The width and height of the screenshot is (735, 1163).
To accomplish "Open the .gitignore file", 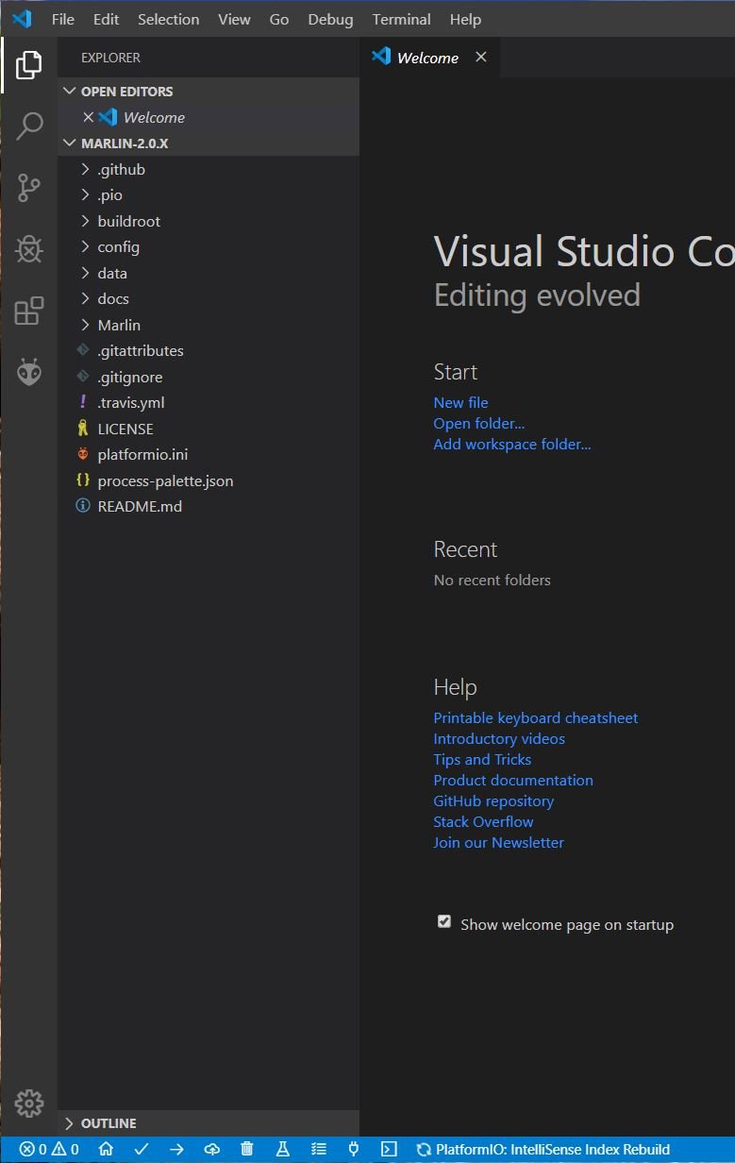I will 209,377.
